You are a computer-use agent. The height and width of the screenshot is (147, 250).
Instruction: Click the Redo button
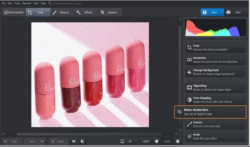point(35,141)
